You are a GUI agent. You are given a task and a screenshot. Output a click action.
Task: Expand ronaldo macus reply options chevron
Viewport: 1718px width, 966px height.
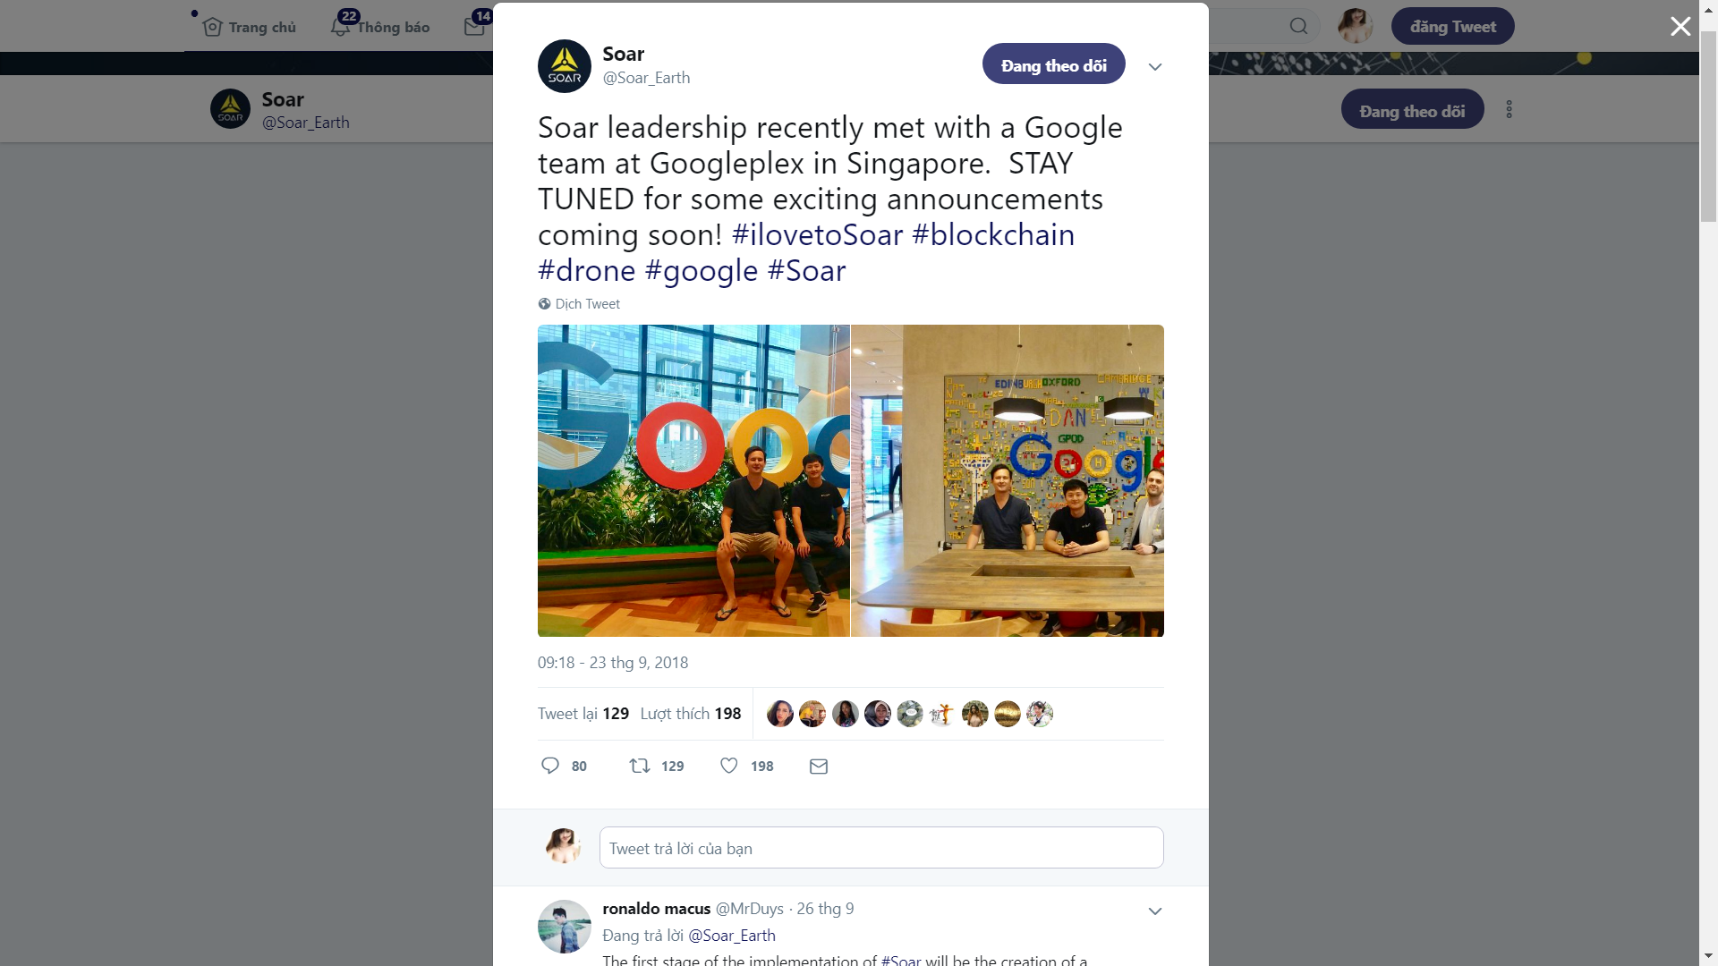[x=1155, y=911]
